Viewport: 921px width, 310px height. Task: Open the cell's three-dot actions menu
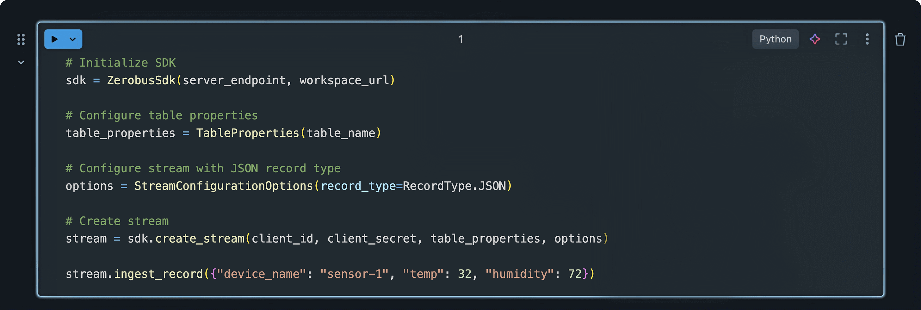pos(867,39)
